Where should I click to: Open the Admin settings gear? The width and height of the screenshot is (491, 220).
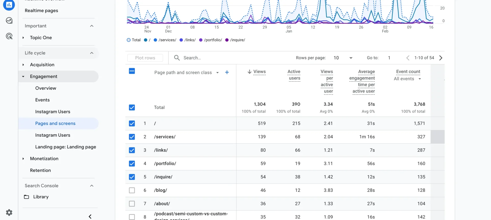coord(9,212)
